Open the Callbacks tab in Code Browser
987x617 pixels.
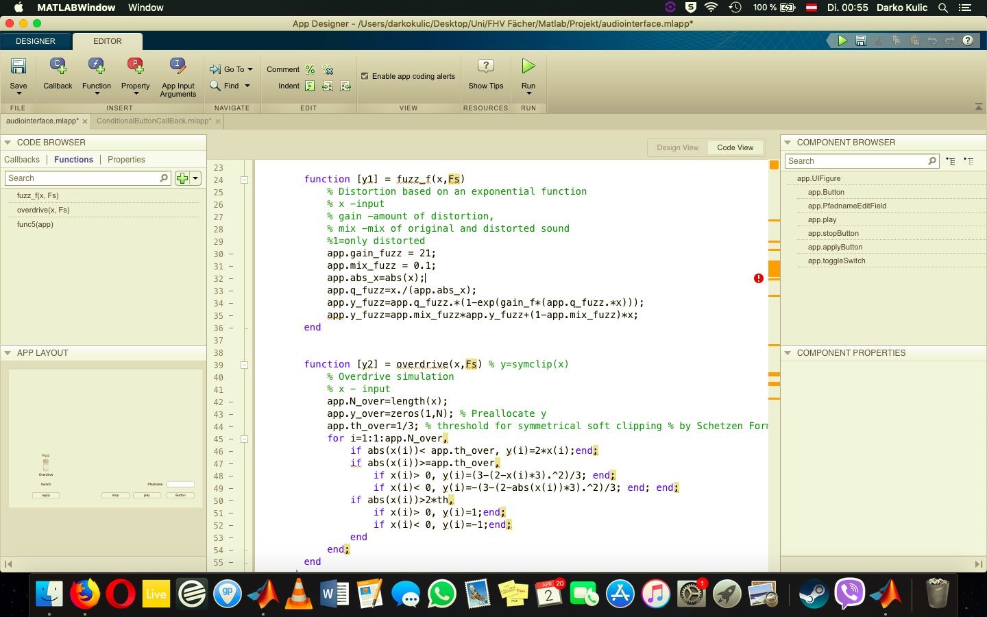(22, 160)
